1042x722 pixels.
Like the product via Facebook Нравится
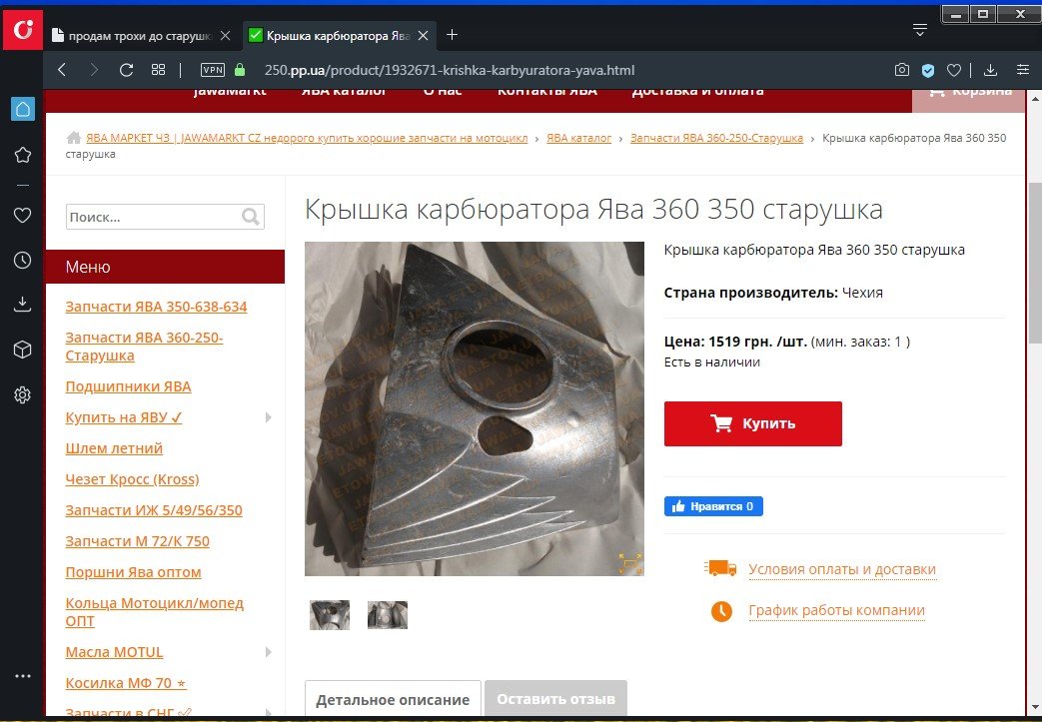[x=713, y=506]
